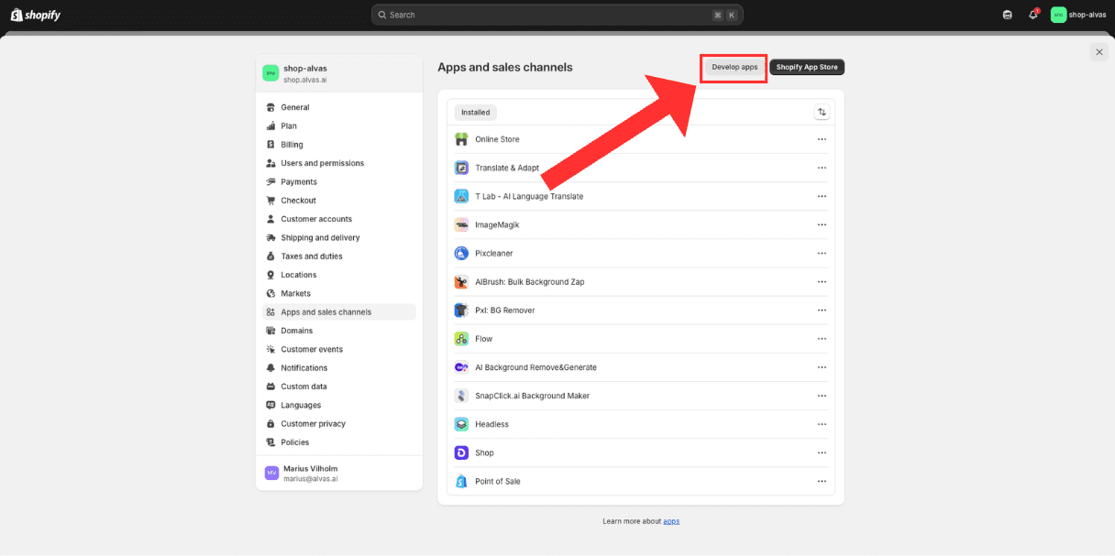This screenshot has height=556, width=1115.
Task: Select Custom data
Action: point(339,387)
